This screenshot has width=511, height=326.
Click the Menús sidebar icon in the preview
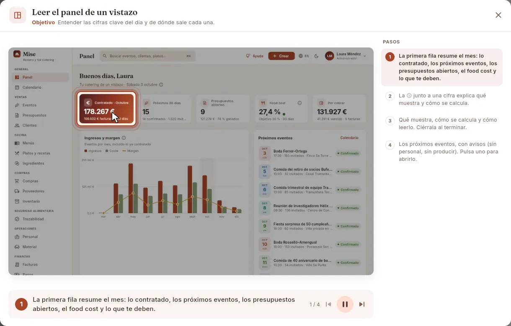[x=17, y=143]
